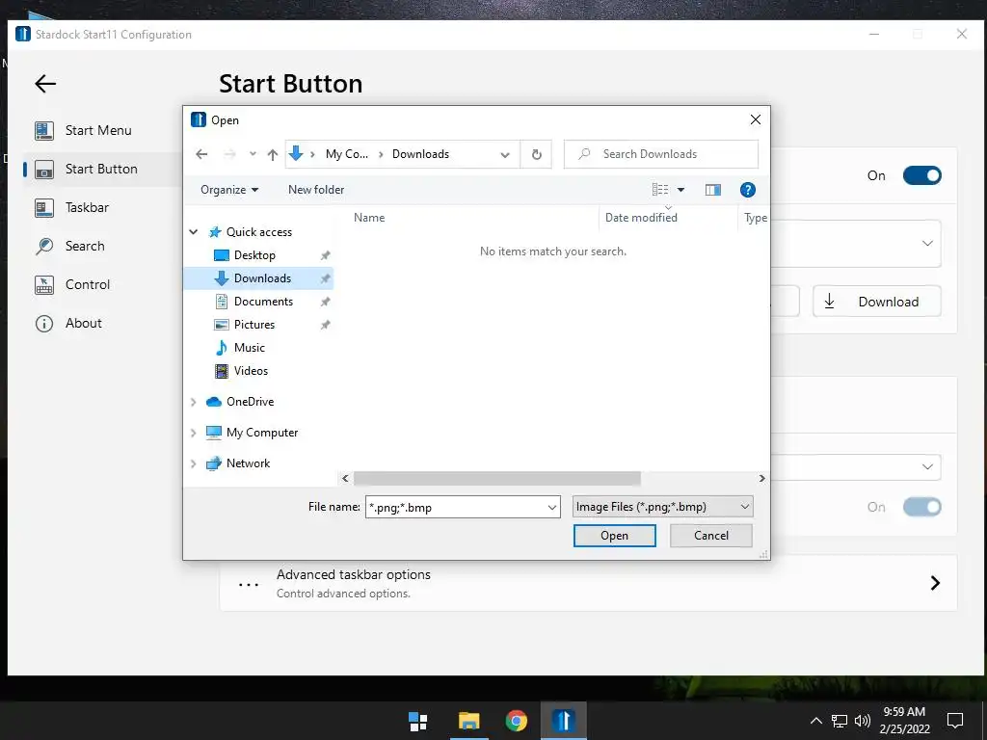
Task: Collapse the Quick access tree node
Action: coord(194,232)
